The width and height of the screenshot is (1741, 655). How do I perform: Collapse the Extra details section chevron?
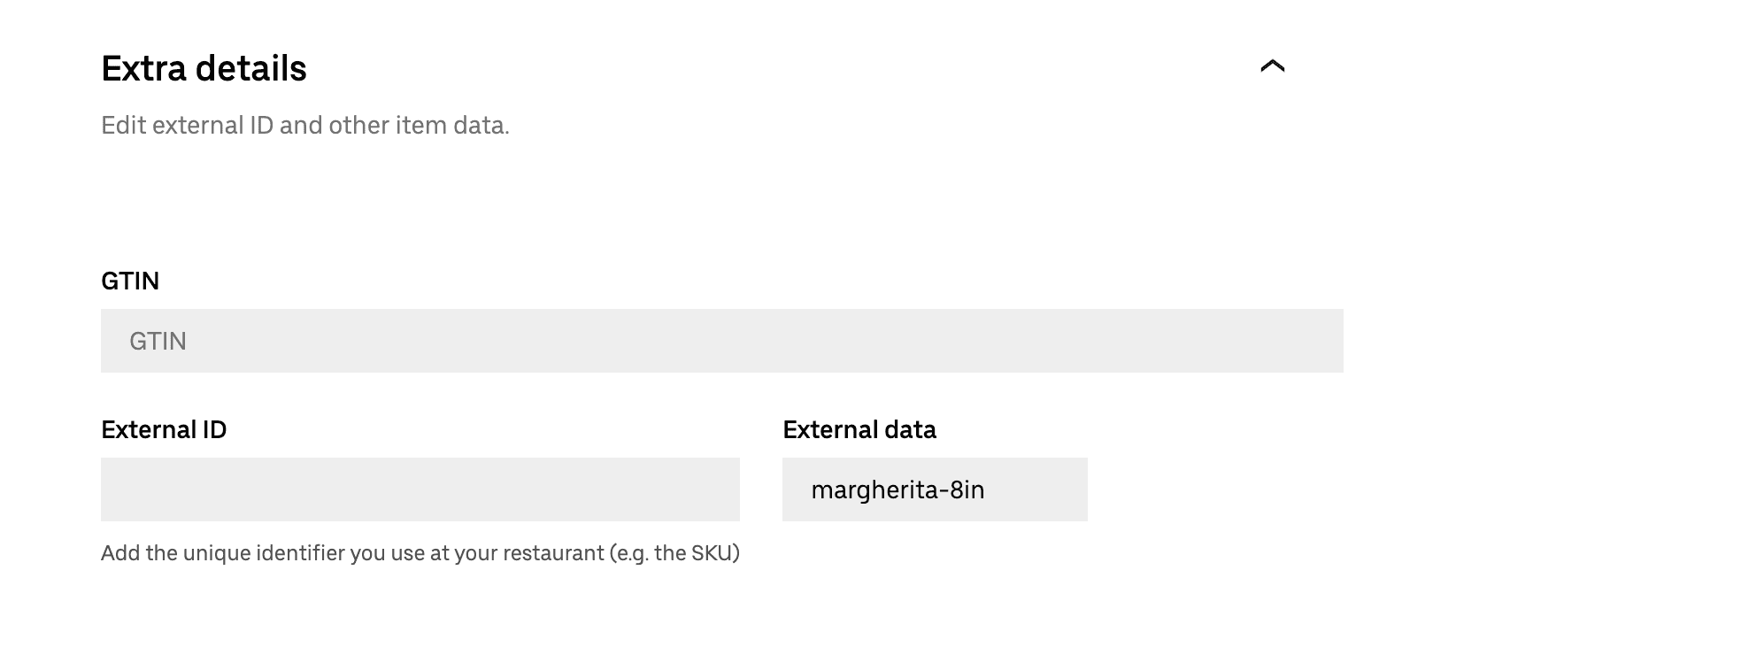point(1272,66)
